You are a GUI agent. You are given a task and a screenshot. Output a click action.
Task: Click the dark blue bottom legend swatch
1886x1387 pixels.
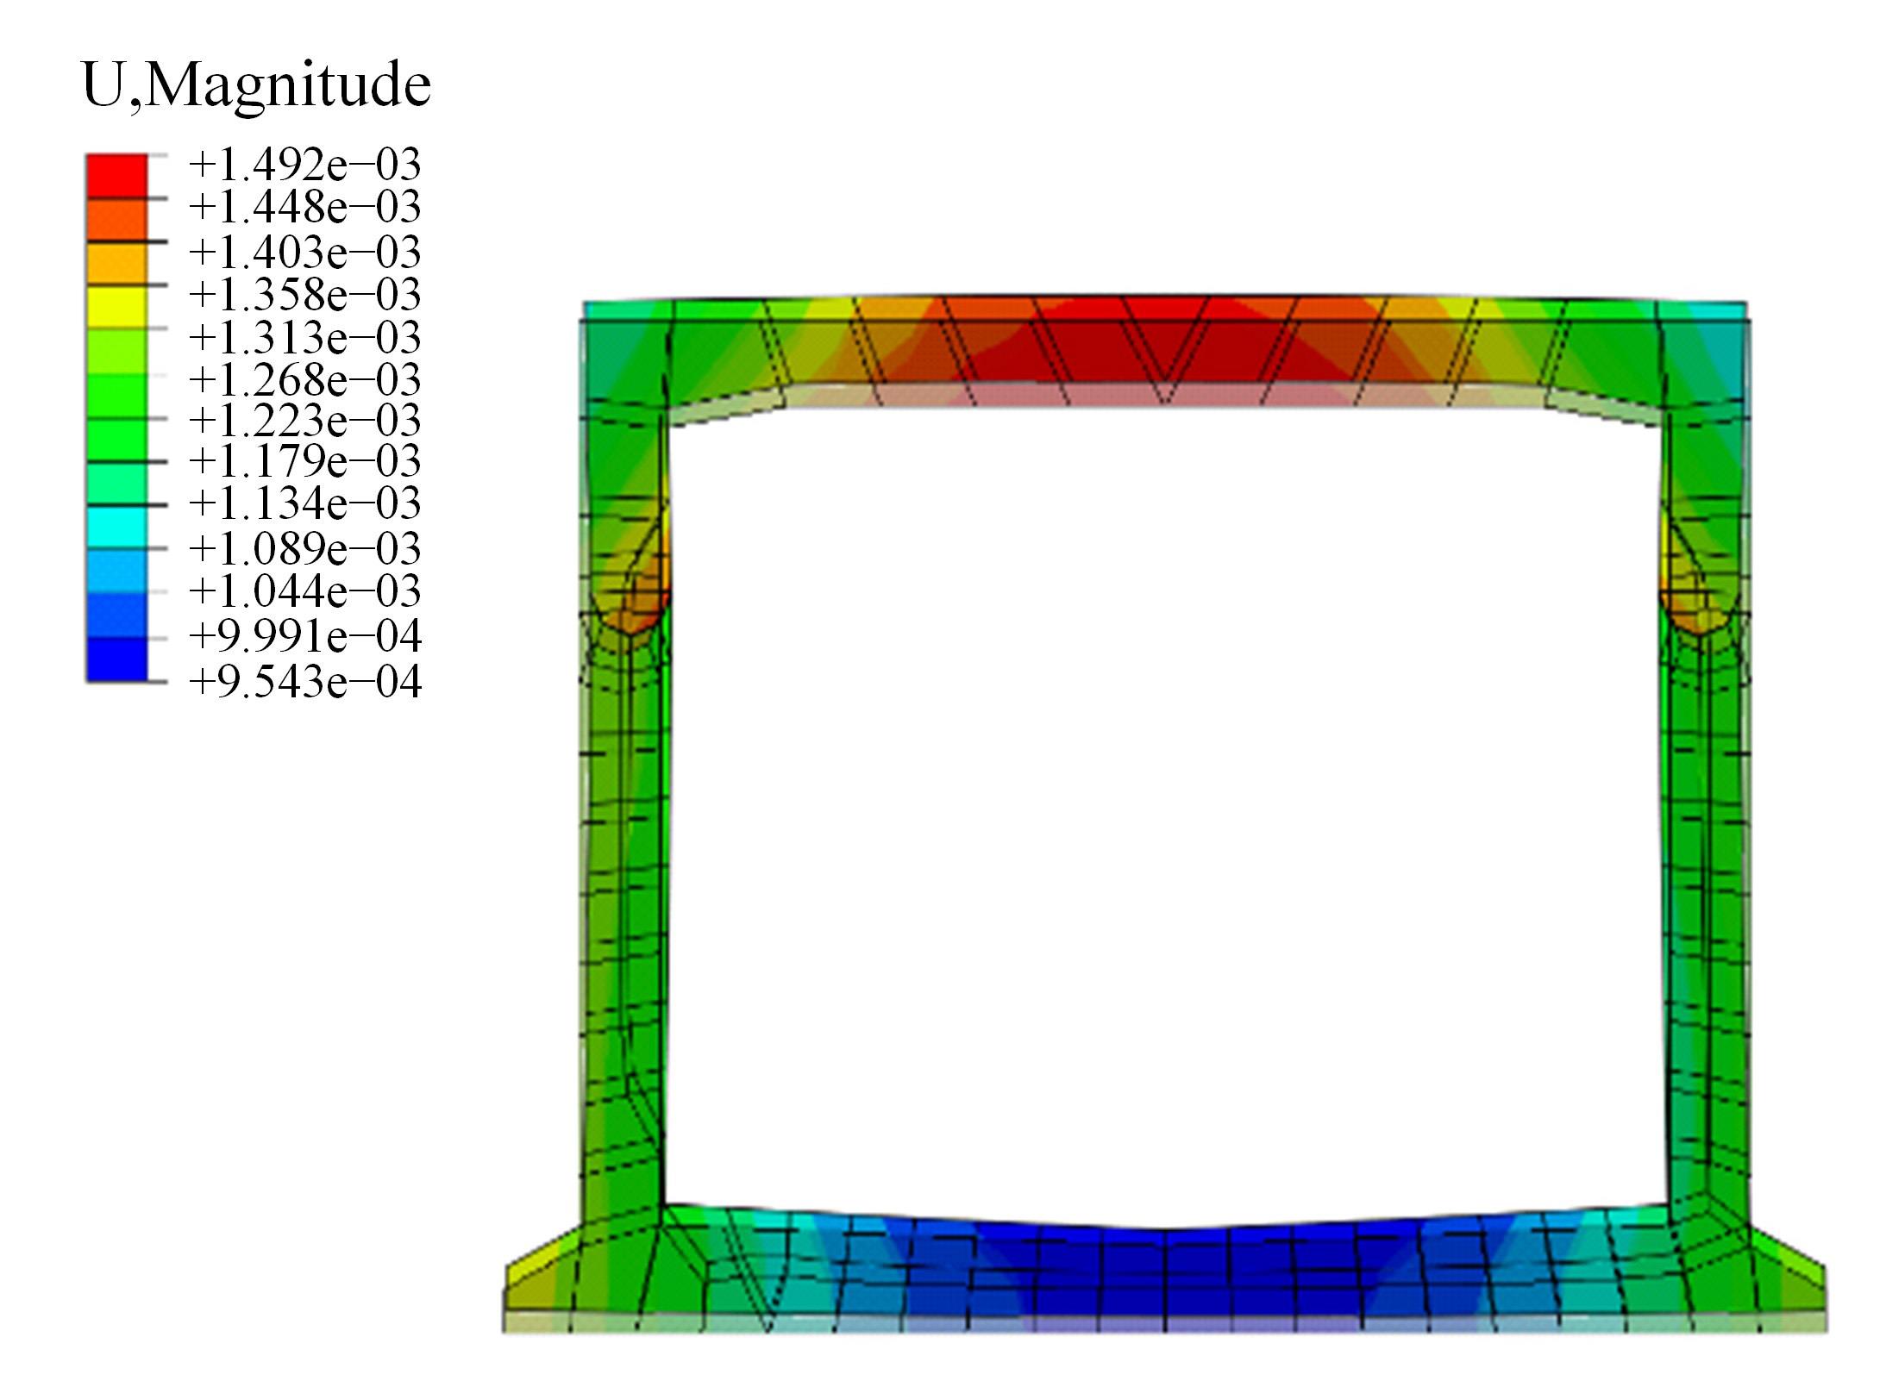[116, 659]
